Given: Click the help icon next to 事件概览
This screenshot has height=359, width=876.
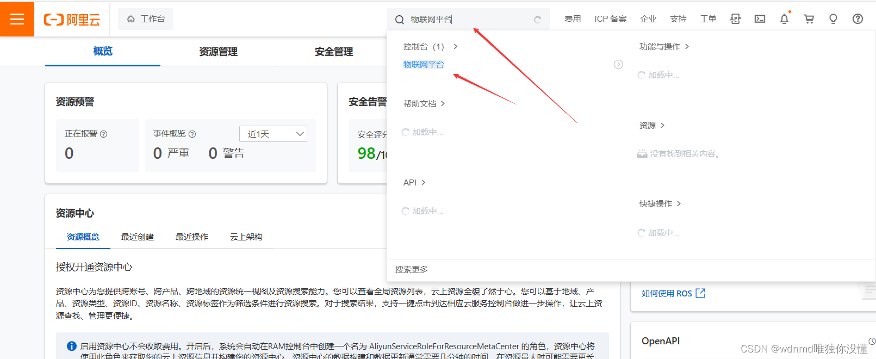Looking at the screenshot, I should pyautogui.click(x=192, y=134).
